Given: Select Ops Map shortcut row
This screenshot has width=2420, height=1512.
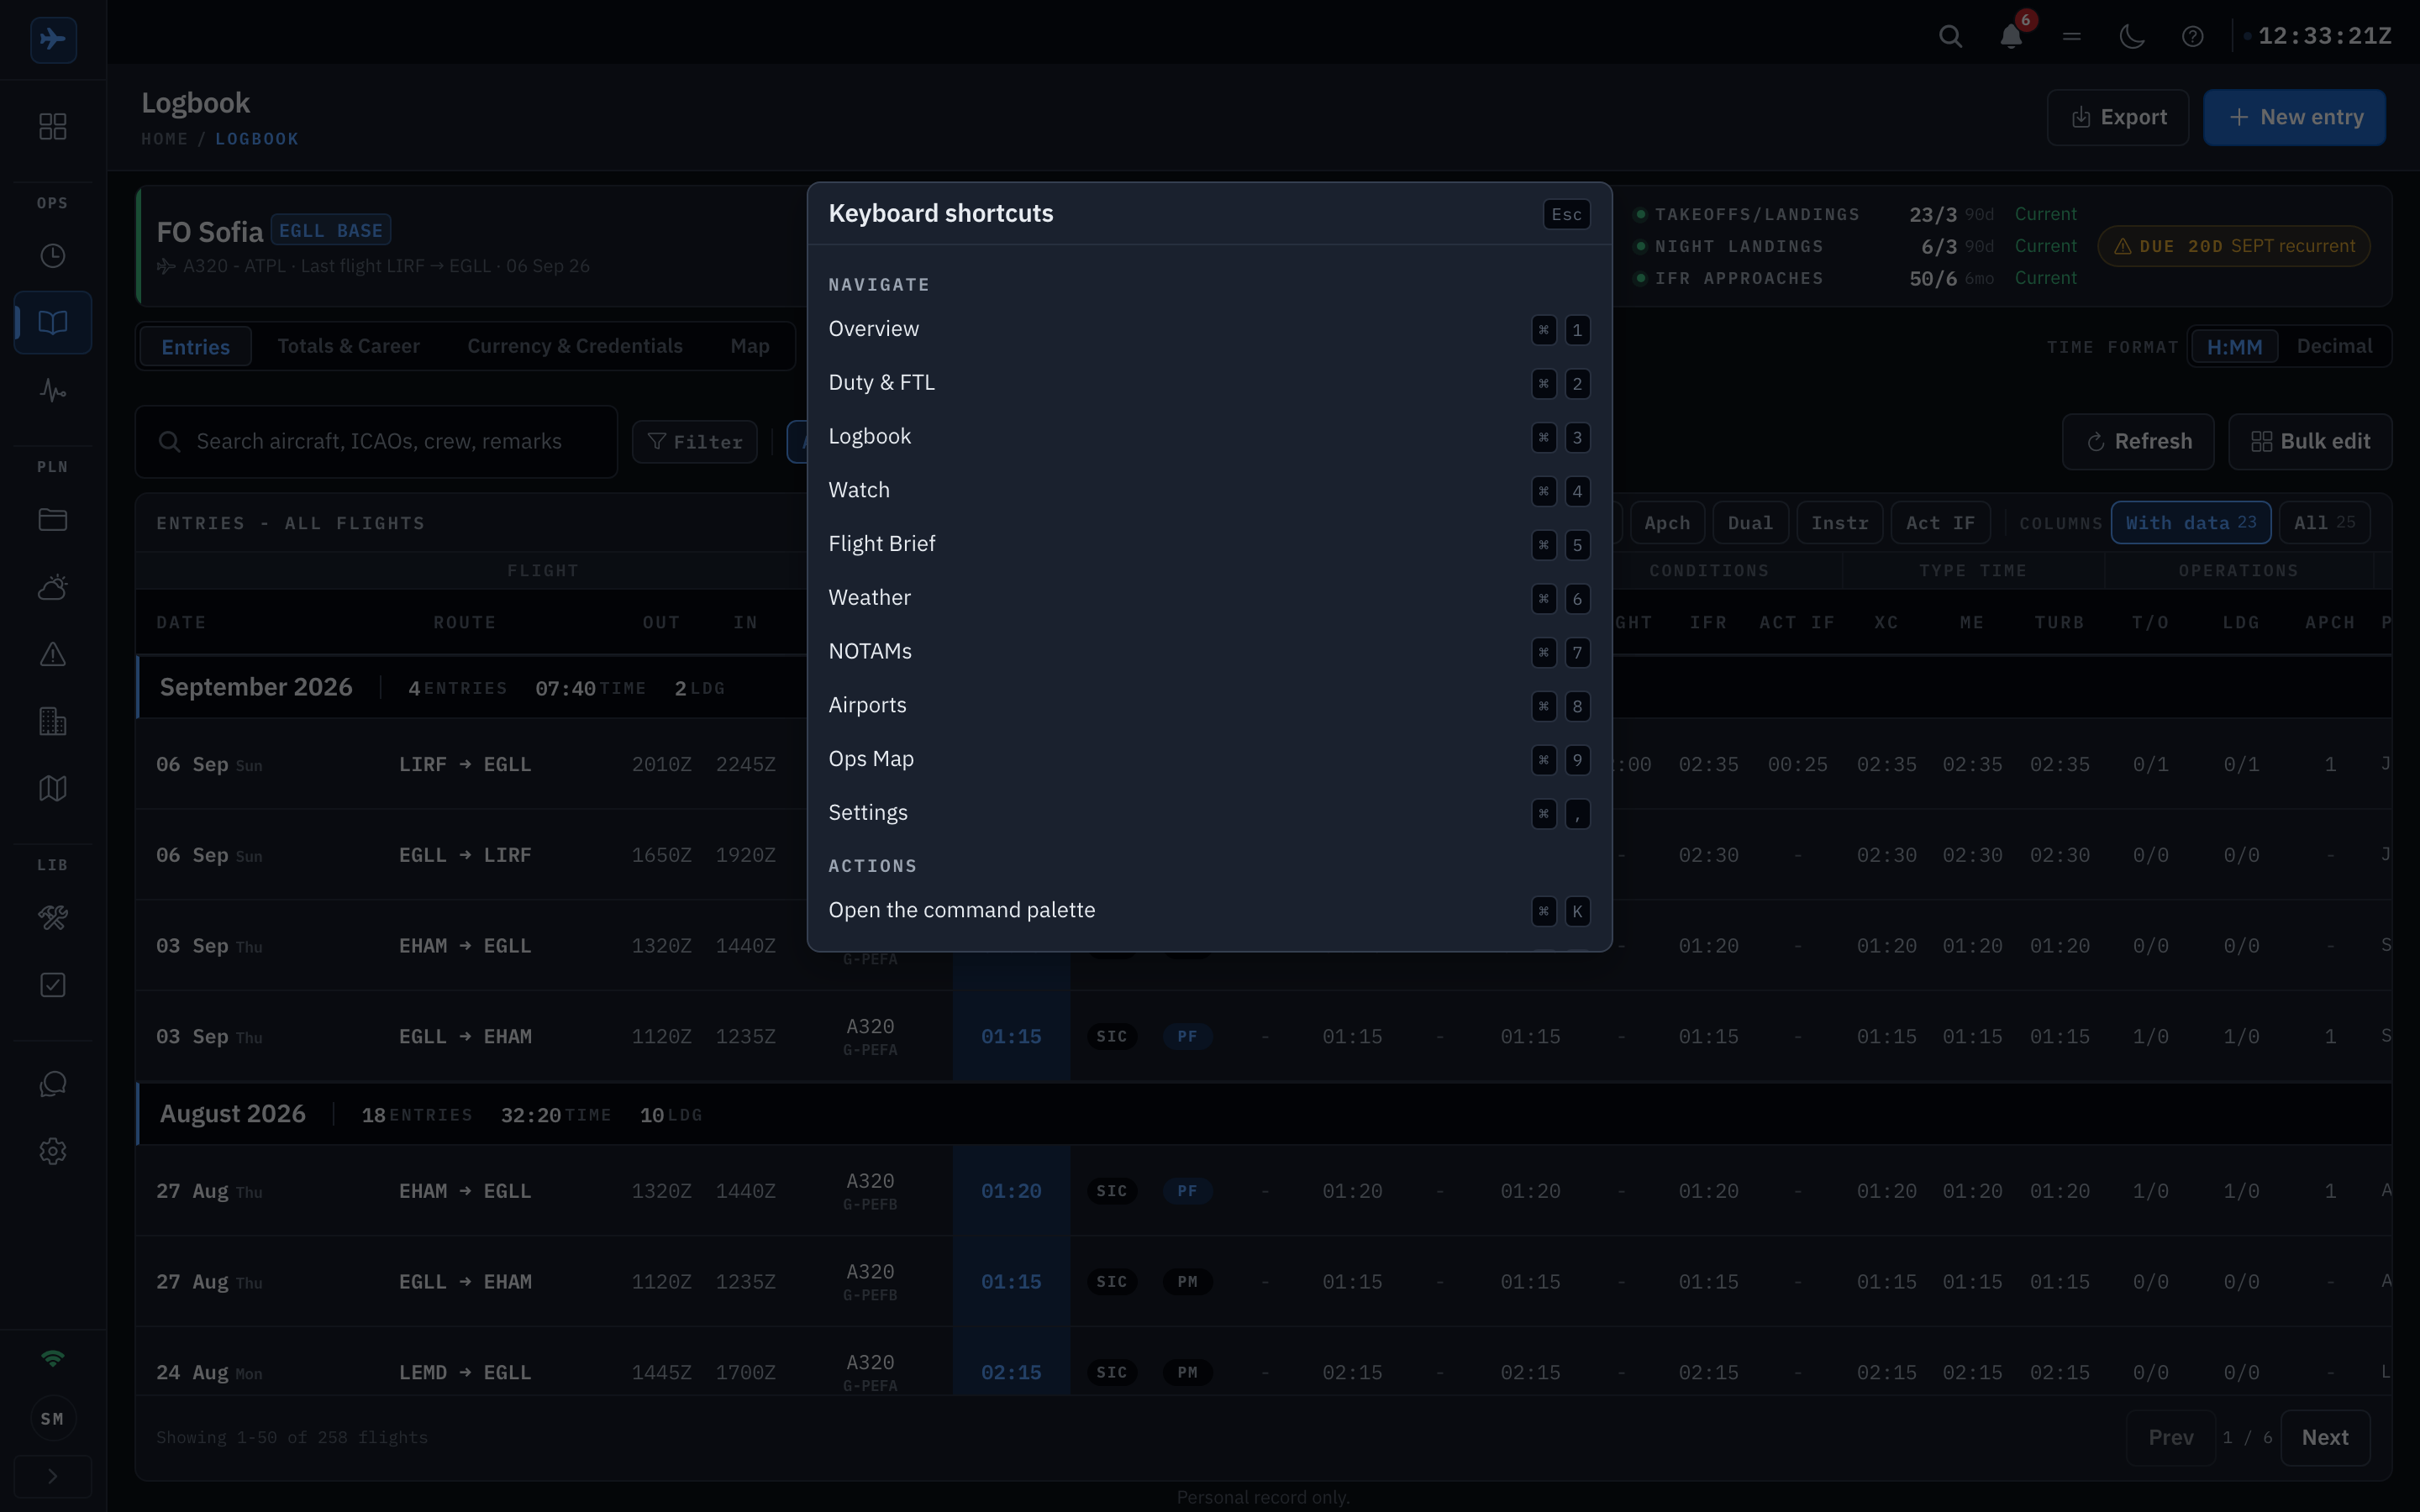Looking at the screenshot, I should click(x=1209, y=759).
